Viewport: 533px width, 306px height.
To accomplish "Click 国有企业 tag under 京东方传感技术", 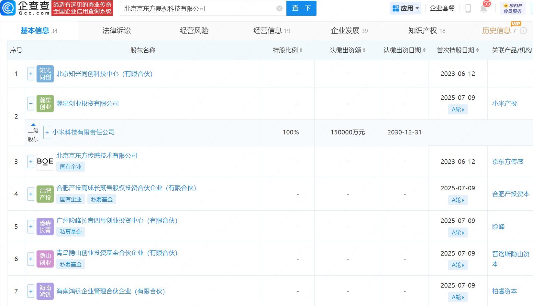I will pyautogui.click(x=71, y=167).
